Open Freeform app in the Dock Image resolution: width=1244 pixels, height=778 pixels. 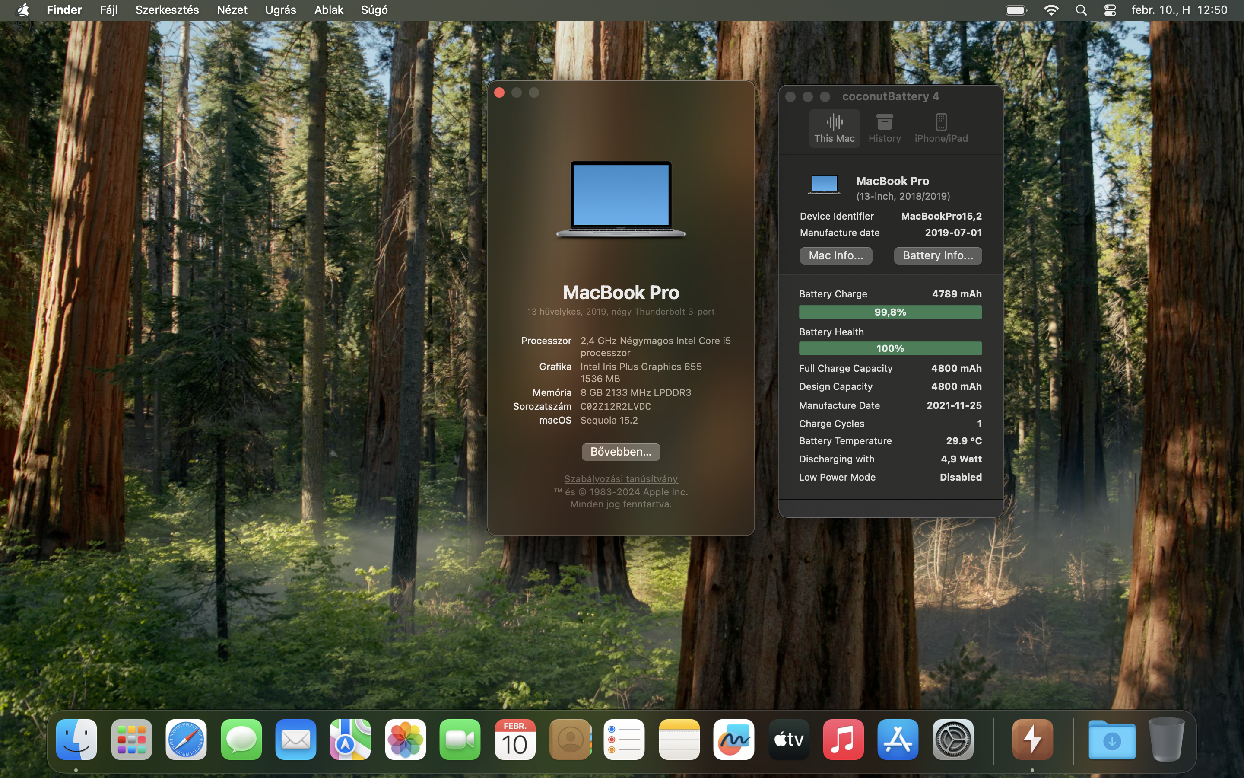click(x=733, y=740)
